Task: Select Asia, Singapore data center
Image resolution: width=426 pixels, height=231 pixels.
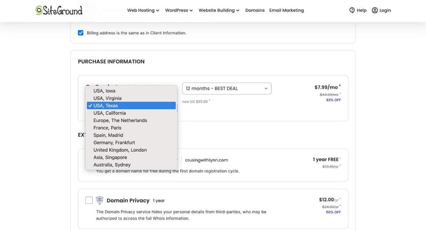Action: point(131,157)
